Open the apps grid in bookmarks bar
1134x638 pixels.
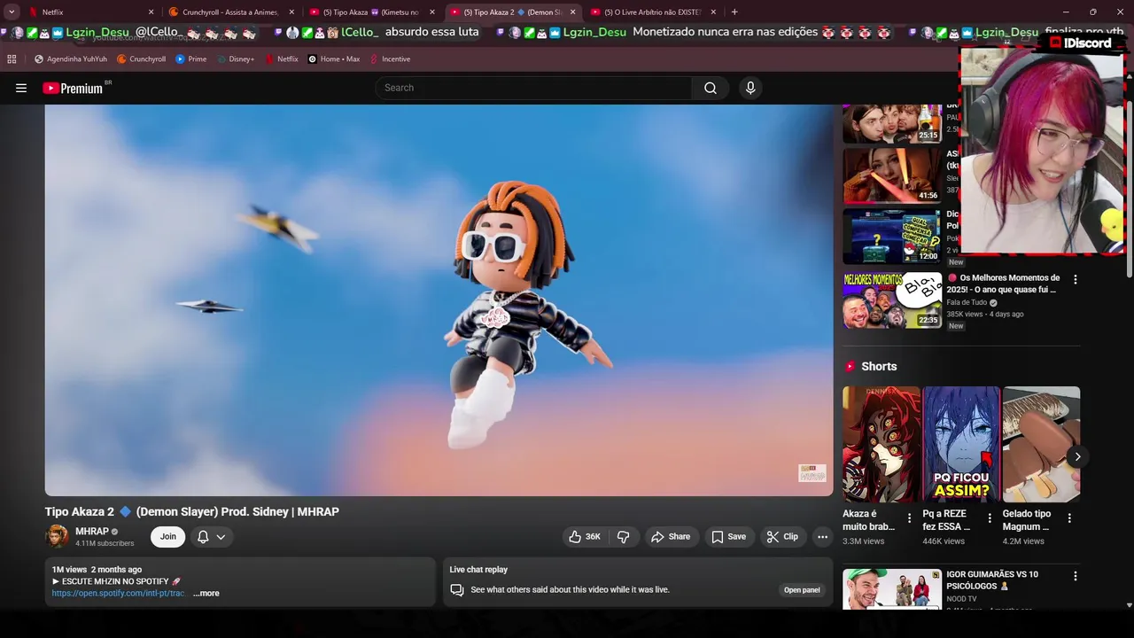pyautogui.click(x=12, y=59)
